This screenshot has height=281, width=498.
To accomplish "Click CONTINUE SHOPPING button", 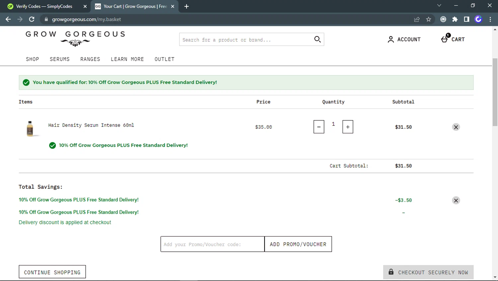I will click(52, 272).
